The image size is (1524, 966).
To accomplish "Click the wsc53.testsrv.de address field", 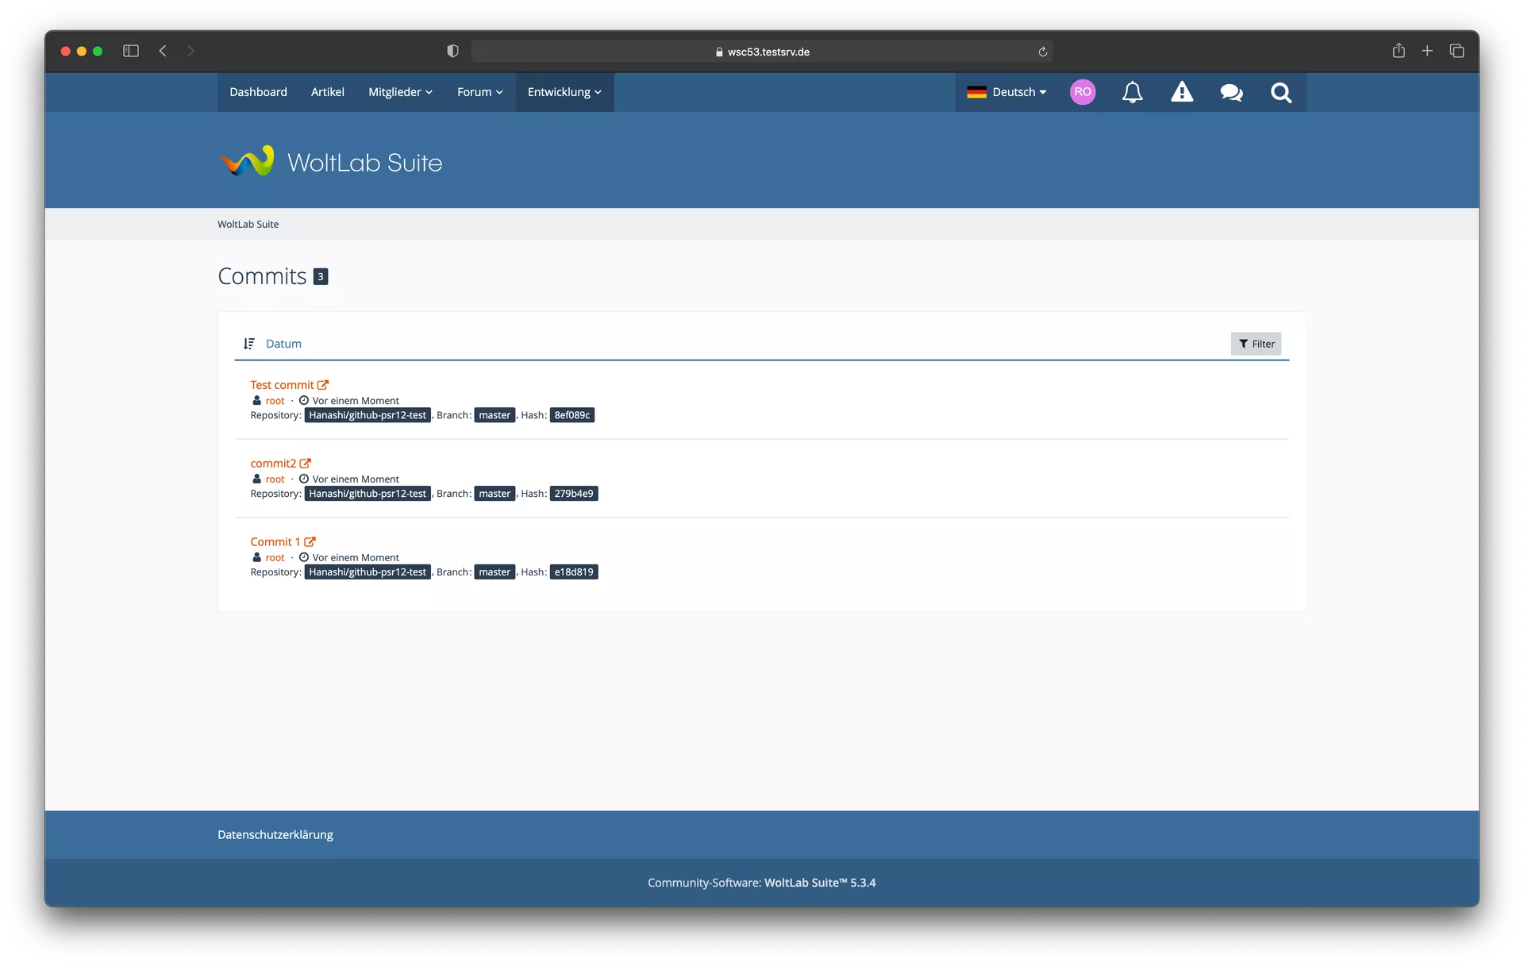I will point(761,52).
